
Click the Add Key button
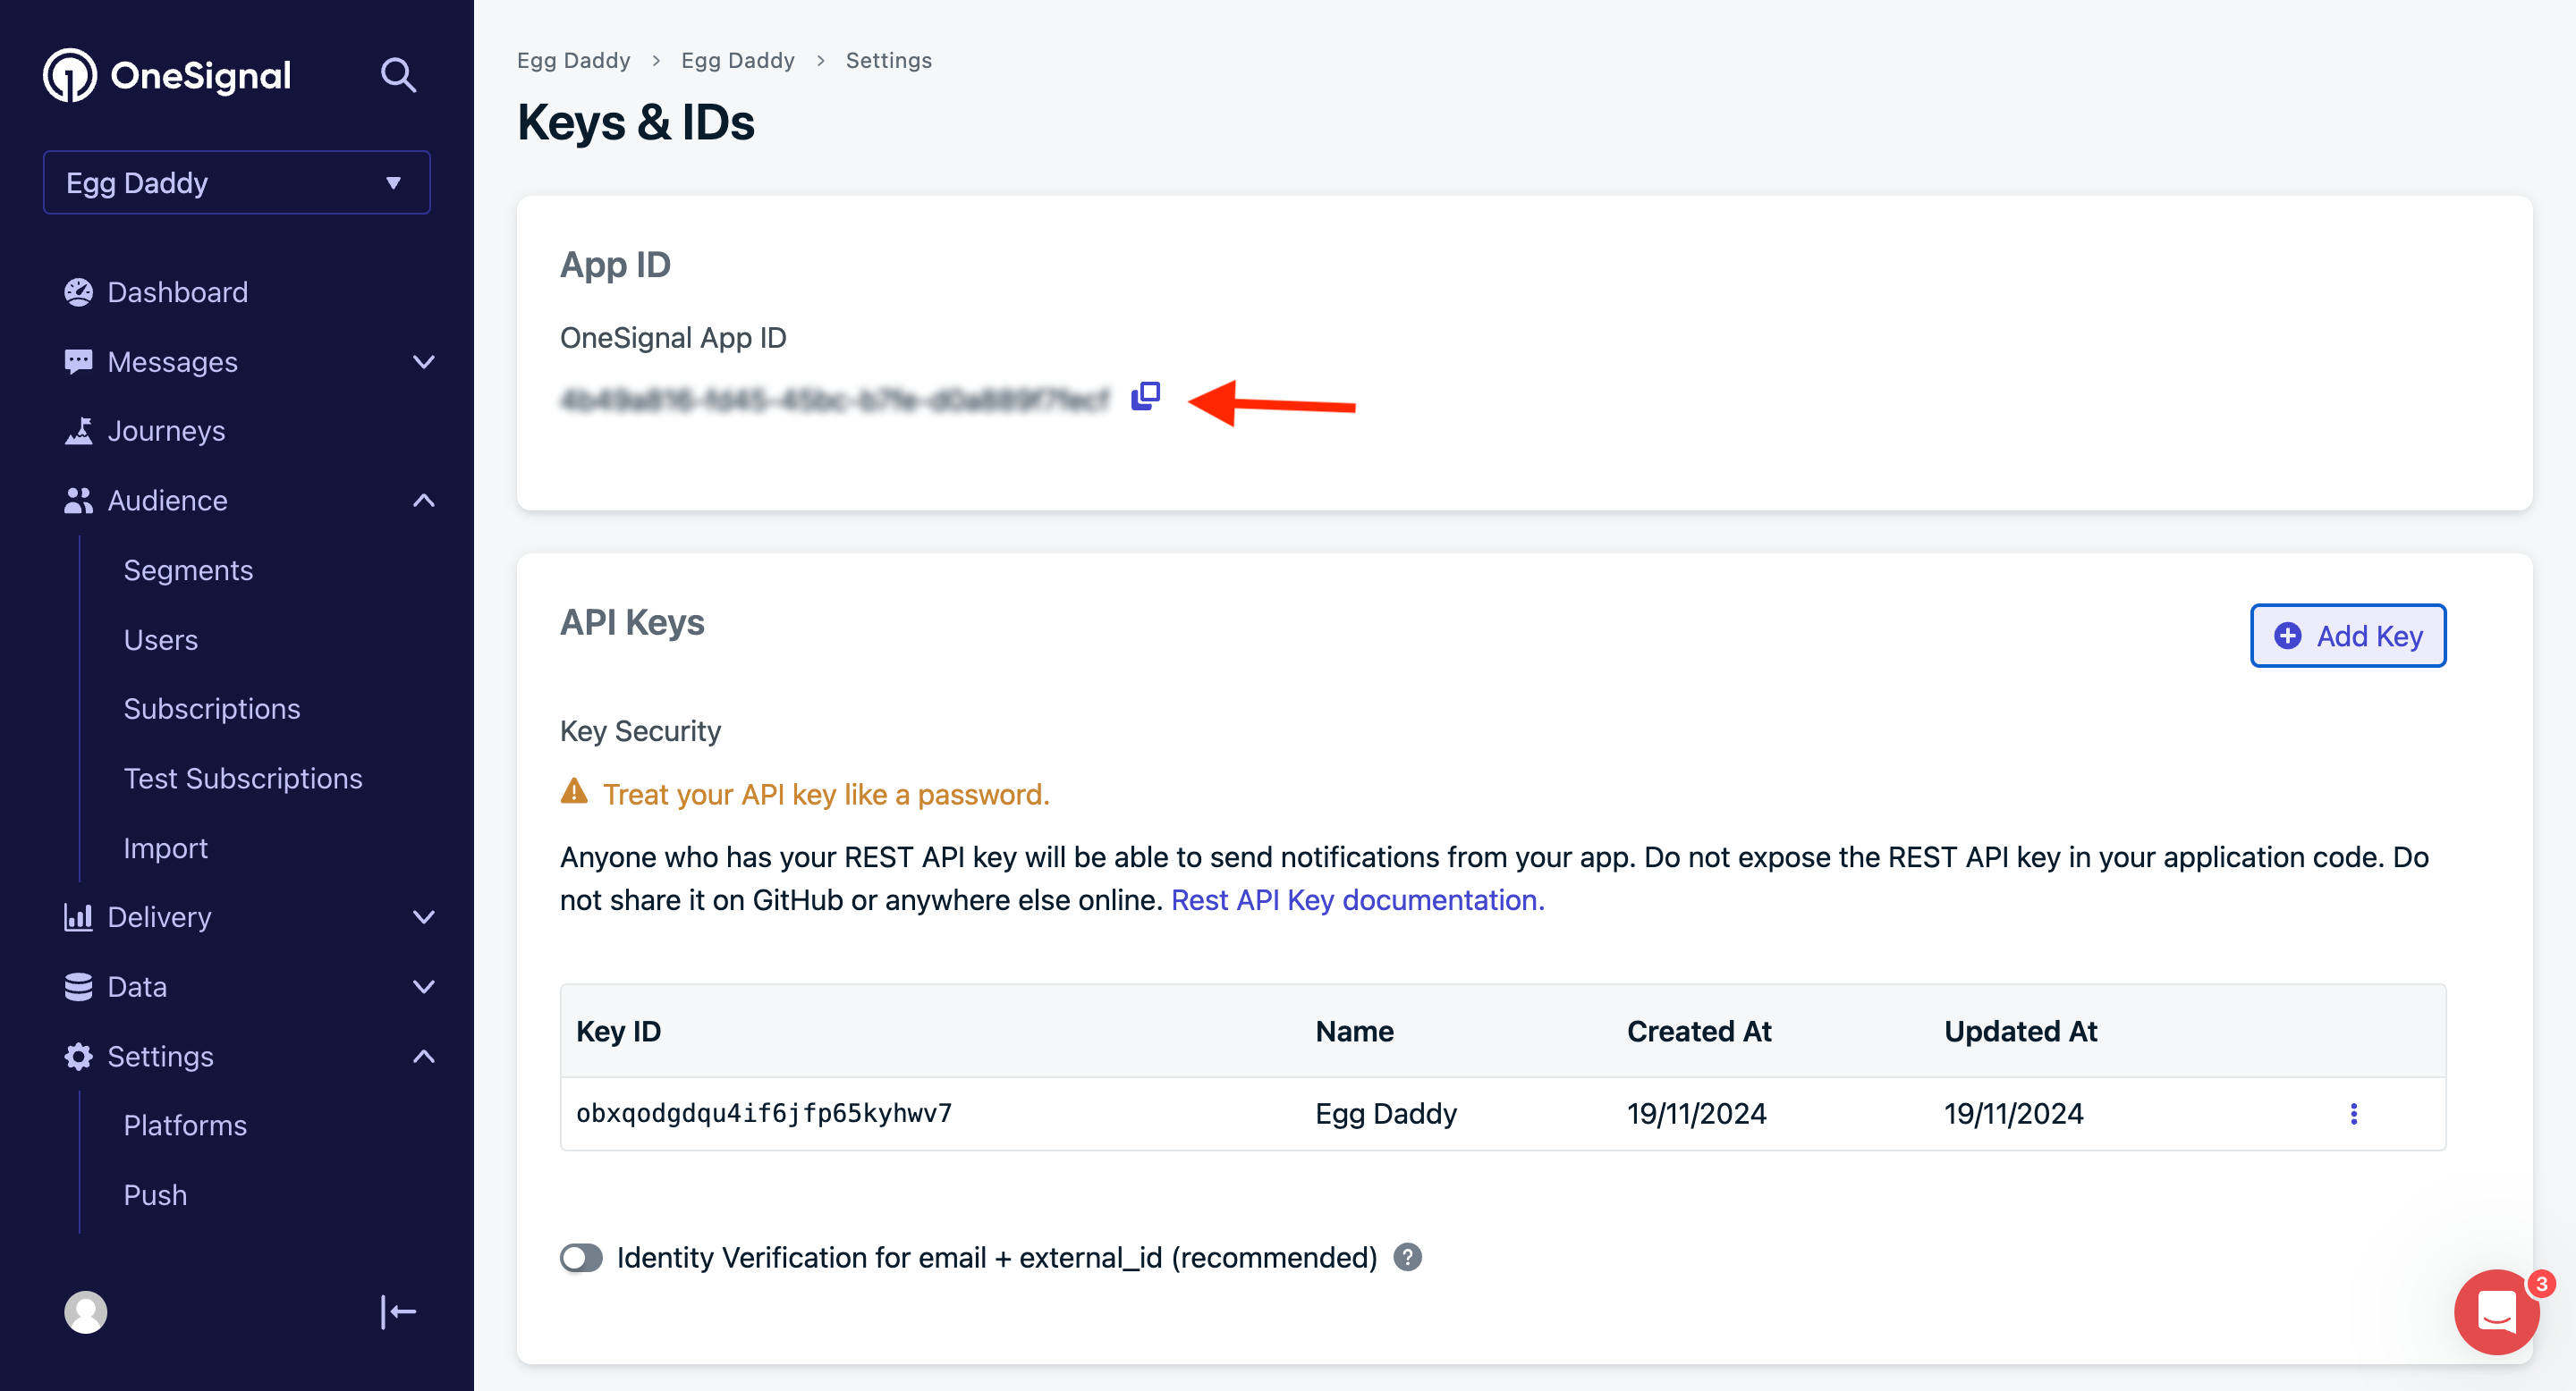pos(2349,636)
